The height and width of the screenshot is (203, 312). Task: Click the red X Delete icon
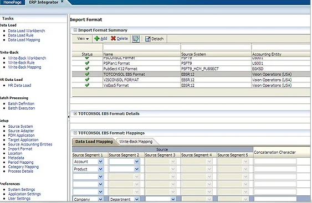(113, 38)
